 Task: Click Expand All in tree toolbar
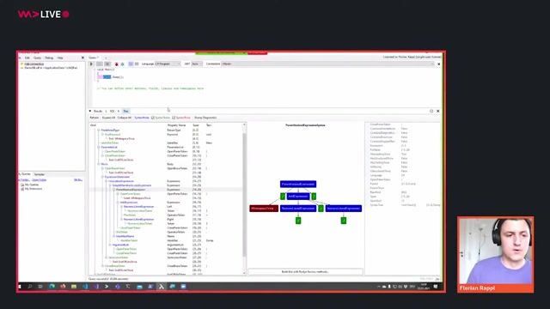[x=108, y=118]
